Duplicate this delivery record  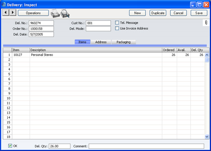point(158,13)
